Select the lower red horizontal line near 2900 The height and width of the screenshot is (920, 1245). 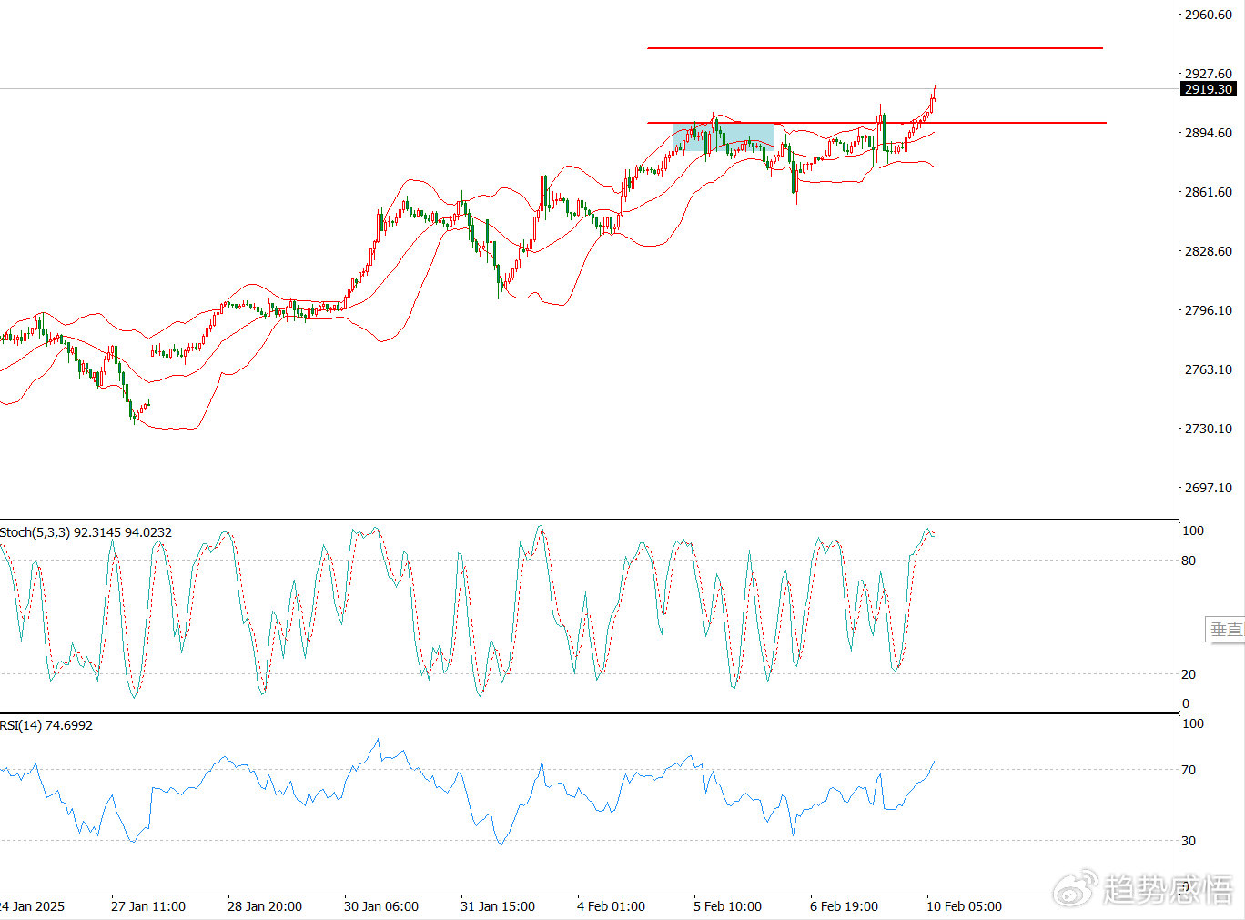(x=876, y=122)
